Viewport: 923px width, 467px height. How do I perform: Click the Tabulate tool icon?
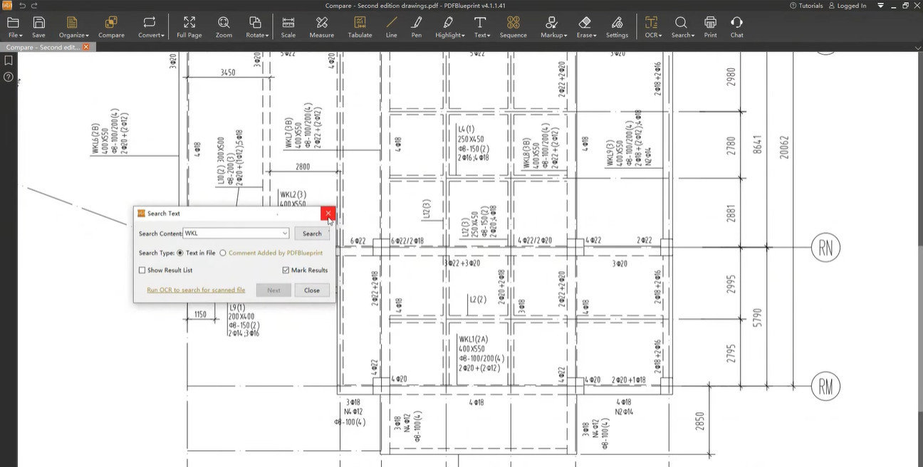tap(360, 27)
